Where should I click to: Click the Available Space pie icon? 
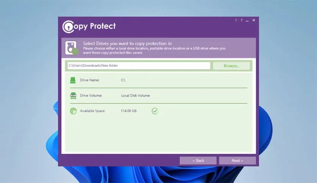click(x=73, y=111)
